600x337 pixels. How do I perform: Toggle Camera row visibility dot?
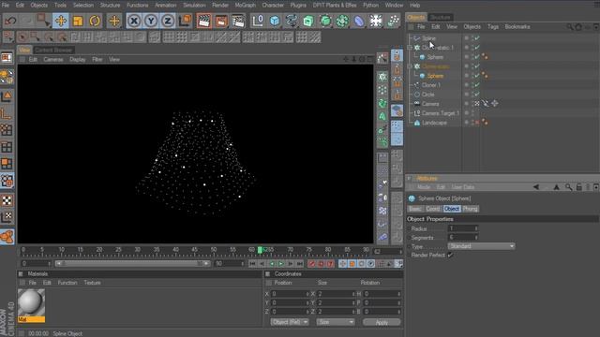(x=467, y=104)
